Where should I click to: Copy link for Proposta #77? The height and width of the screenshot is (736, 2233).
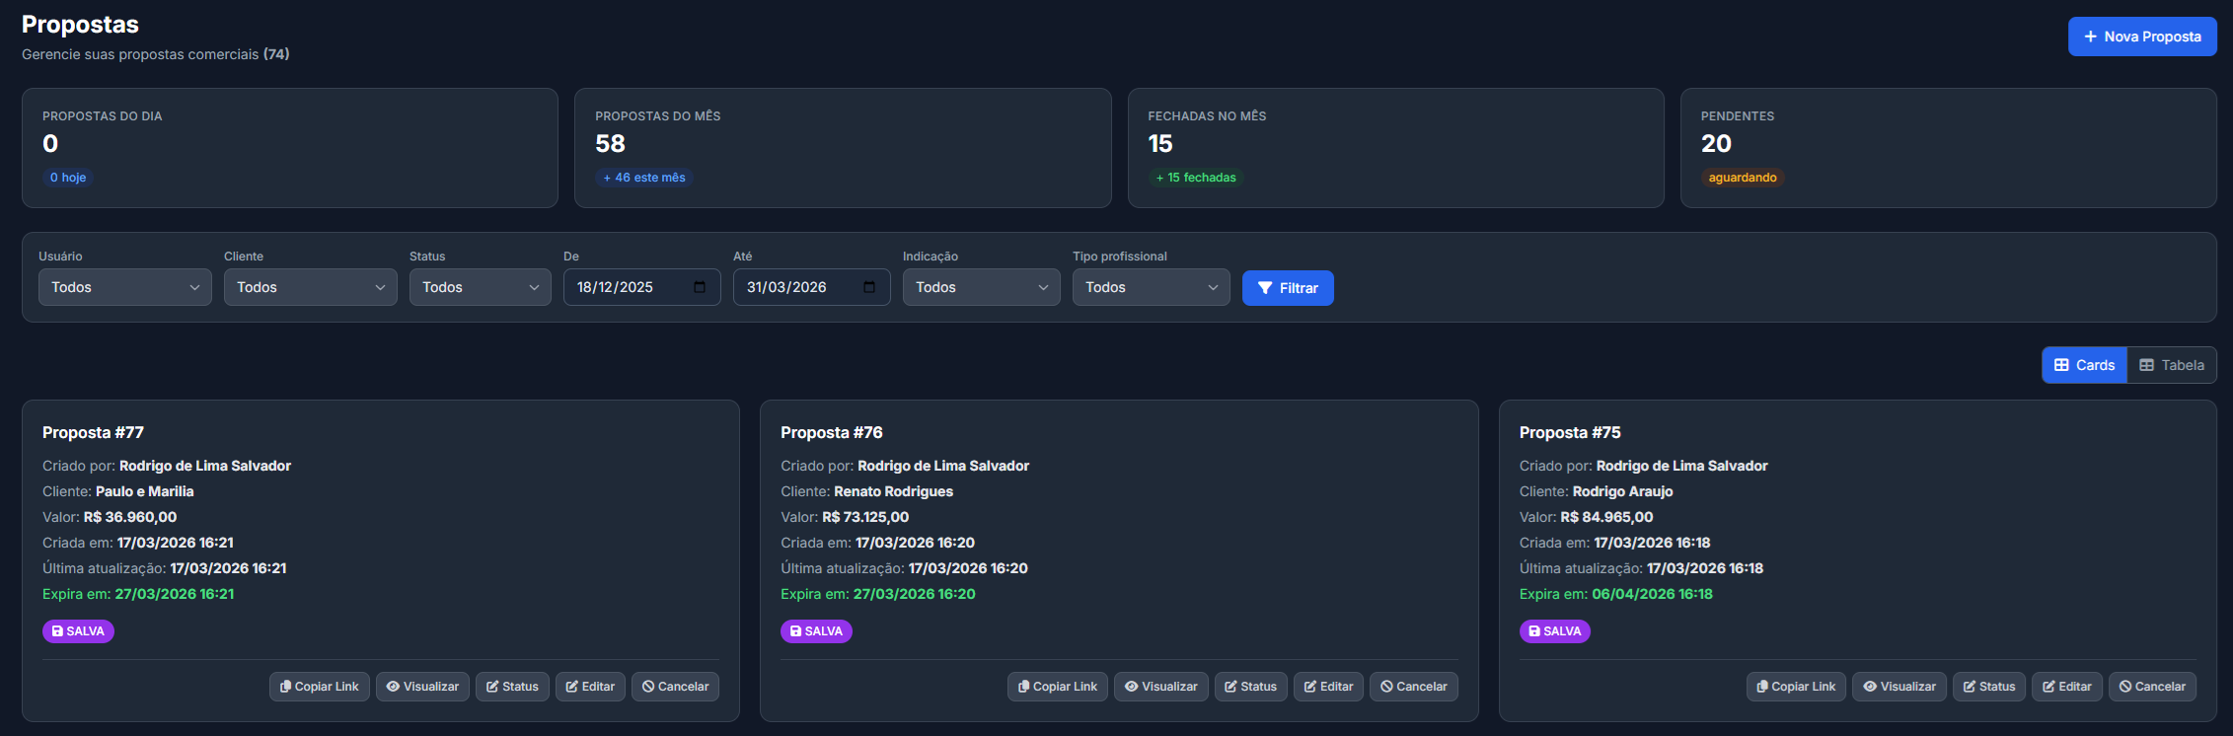click(320, 687)
